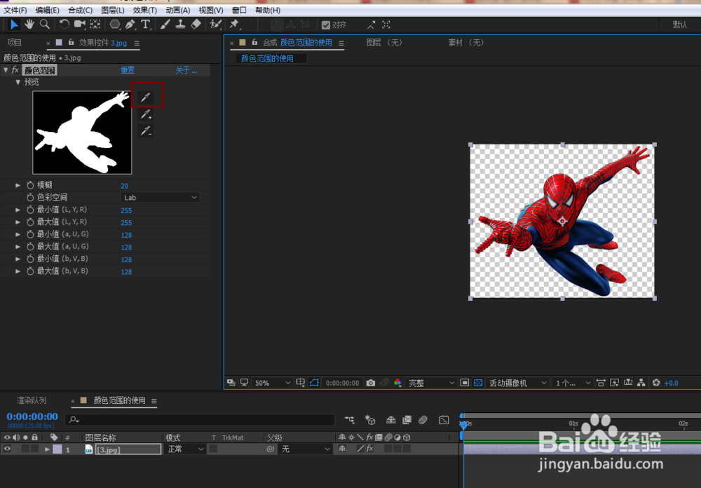Collapse the 颜色范围 effect group

(6, 70)
